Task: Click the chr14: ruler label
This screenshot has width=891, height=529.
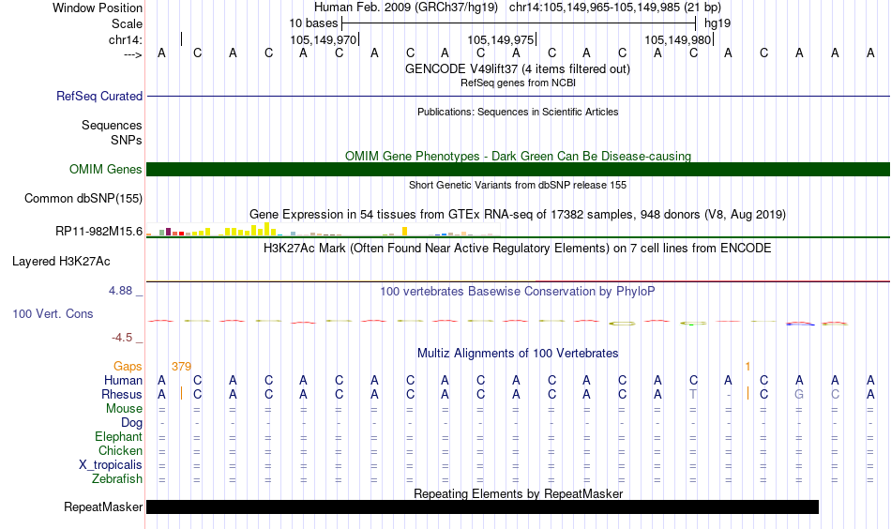Action: coord(126,39)
